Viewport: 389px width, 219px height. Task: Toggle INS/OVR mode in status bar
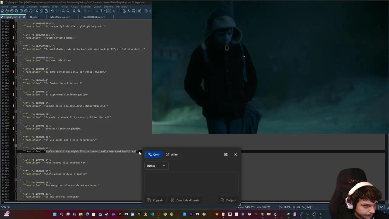381,207
